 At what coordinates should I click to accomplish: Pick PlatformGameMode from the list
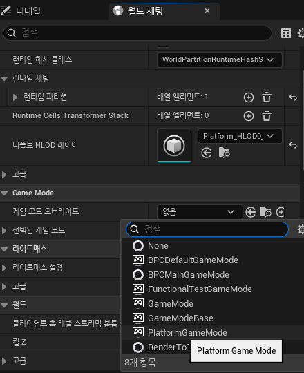(213, 333)
